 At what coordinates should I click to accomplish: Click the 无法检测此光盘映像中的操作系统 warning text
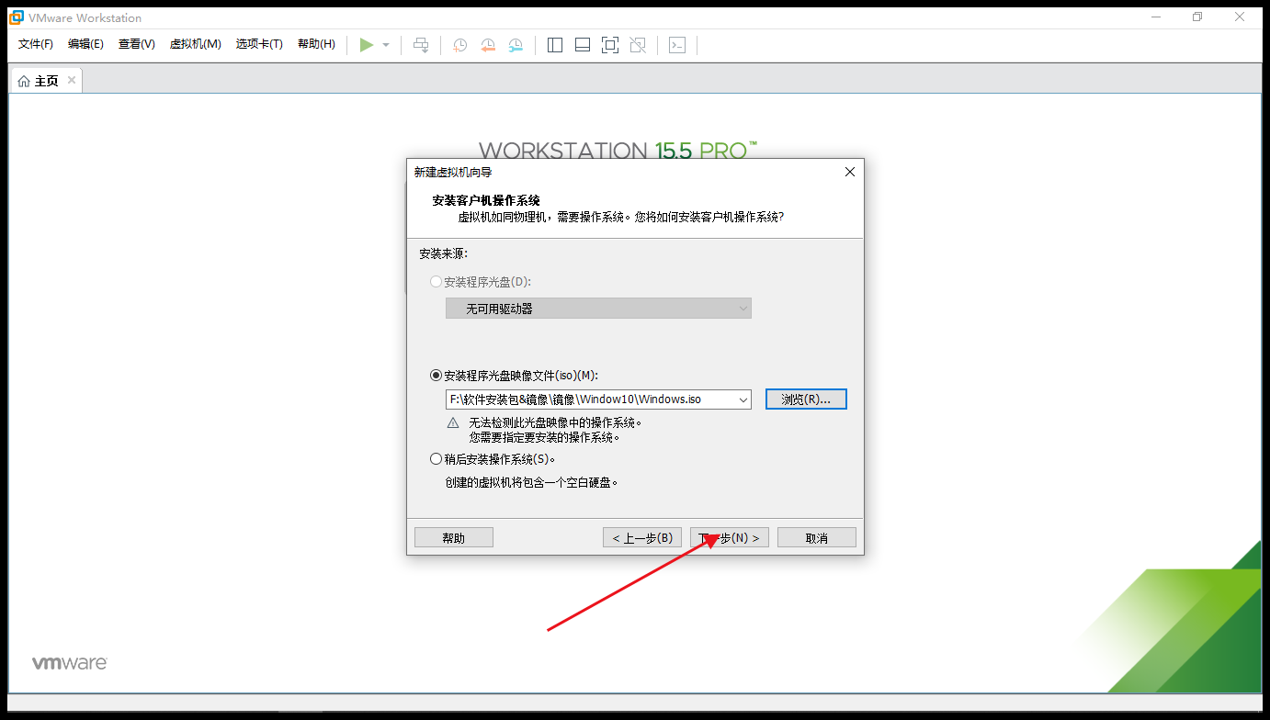click(x=555, y=422)
